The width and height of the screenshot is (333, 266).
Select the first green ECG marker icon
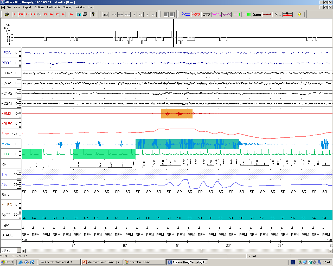[237, 15]
